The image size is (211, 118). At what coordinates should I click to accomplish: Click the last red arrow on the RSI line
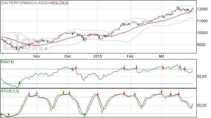pos(185,68)
